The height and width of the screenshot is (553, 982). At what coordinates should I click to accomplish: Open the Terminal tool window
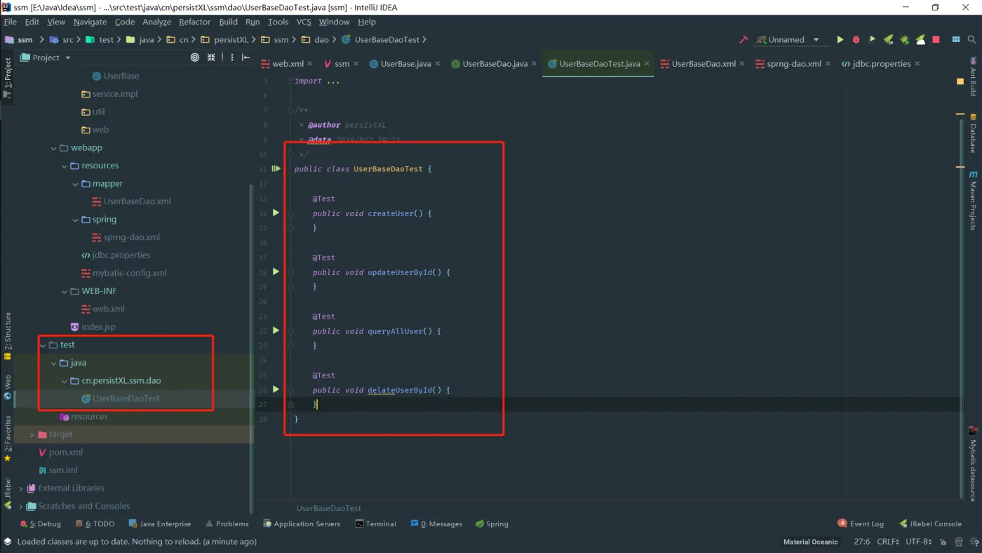(x=376, y=524)
